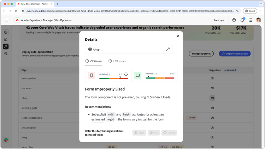
Task: Click the Mobile CLS device icon
Action: [92, 75]
